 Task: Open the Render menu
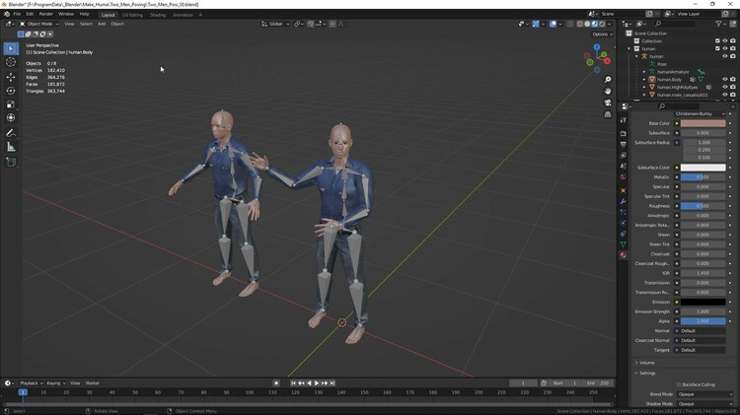click(x=45, y=14)
